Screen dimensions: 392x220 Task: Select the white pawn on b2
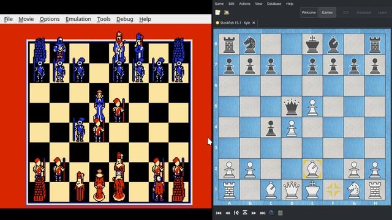click(x=250, y=169)
